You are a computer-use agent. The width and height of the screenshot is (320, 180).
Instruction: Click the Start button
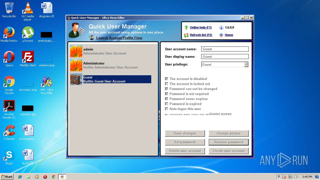tap(7, 177)
